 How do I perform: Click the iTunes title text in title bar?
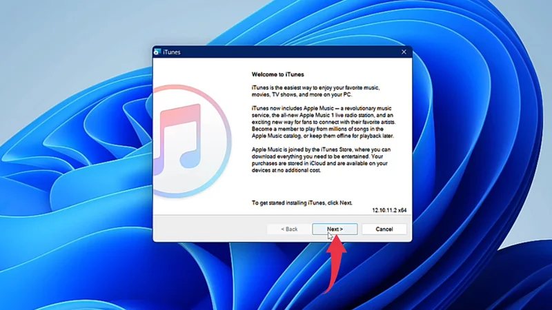tap(172, 52)
